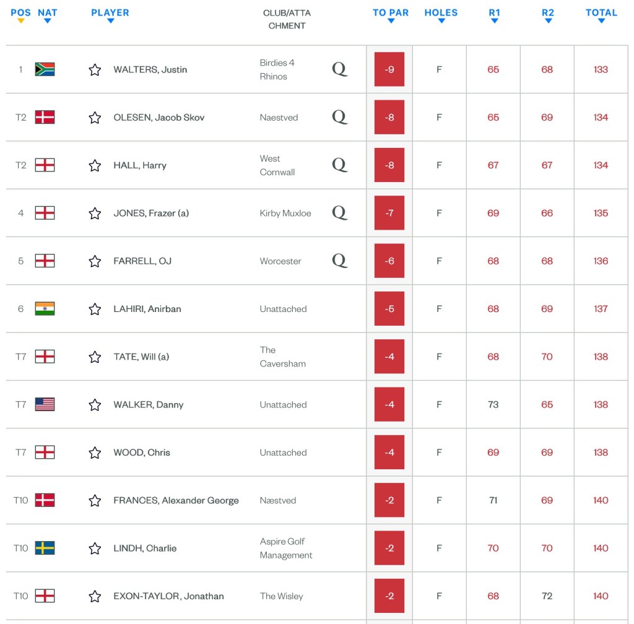Click the red -9 to-par box
This screenshot has width=634, height=624.
(389, 69)
